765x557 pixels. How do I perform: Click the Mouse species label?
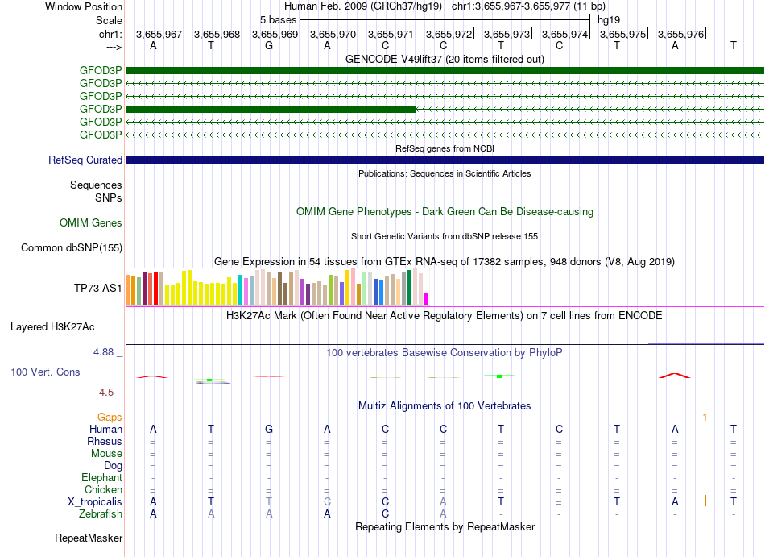(x=107, y=454)
